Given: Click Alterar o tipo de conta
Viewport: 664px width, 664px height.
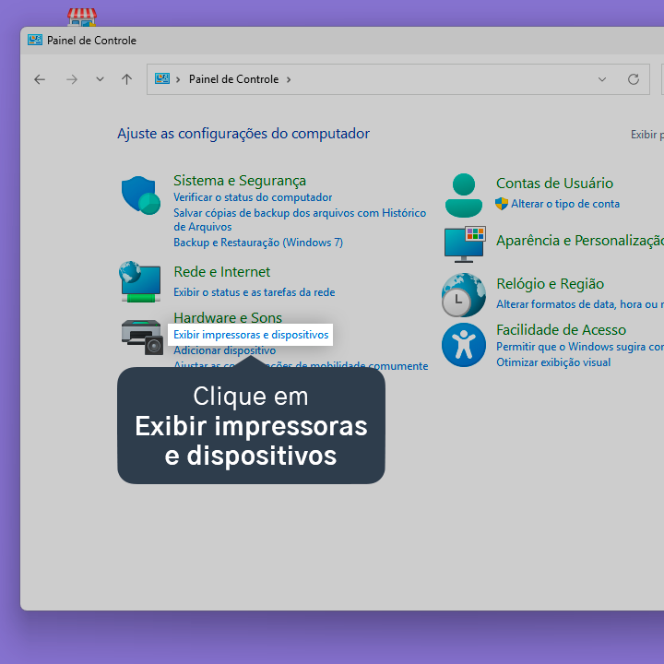Looking at the screenshot, I should (x=565, y=204).
